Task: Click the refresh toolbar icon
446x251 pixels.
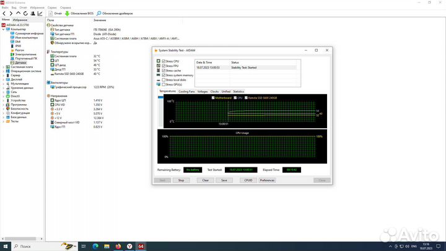Action: (25, 14)
